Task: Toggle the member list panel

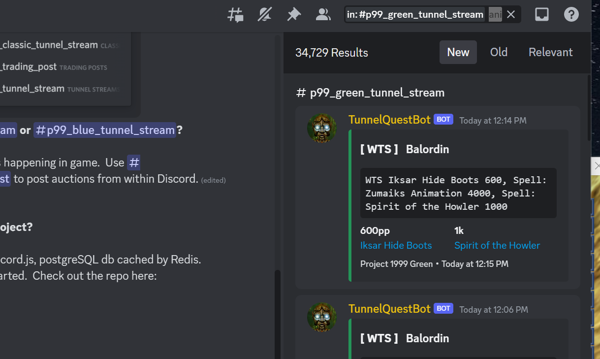Action: point(323,14)
